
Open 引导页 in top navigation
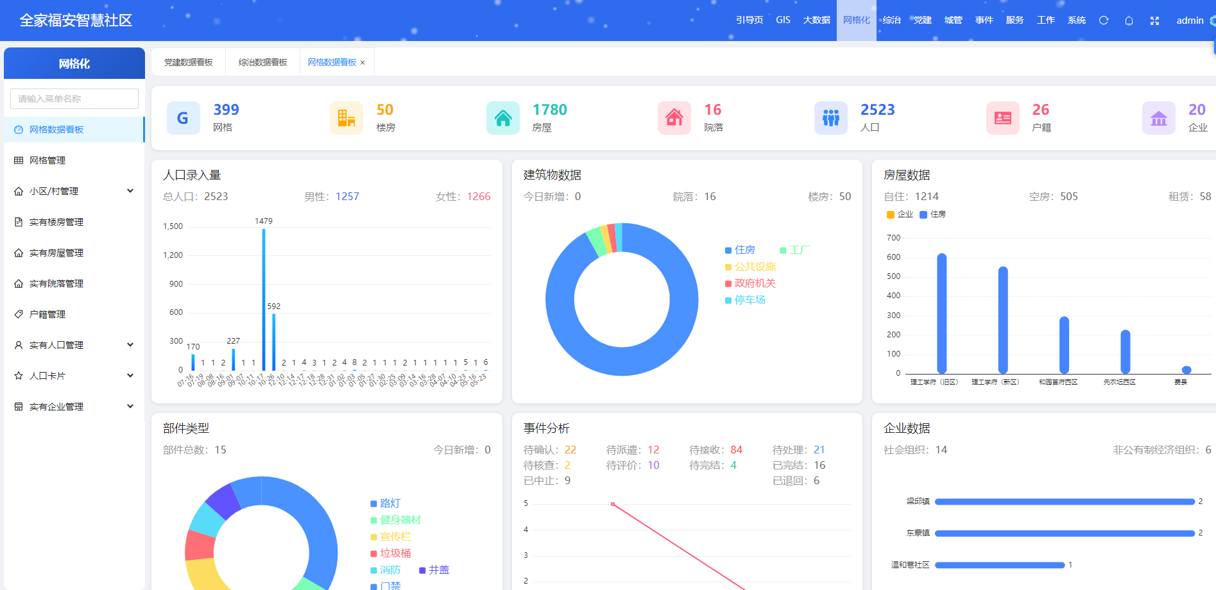tap(749, 21)
